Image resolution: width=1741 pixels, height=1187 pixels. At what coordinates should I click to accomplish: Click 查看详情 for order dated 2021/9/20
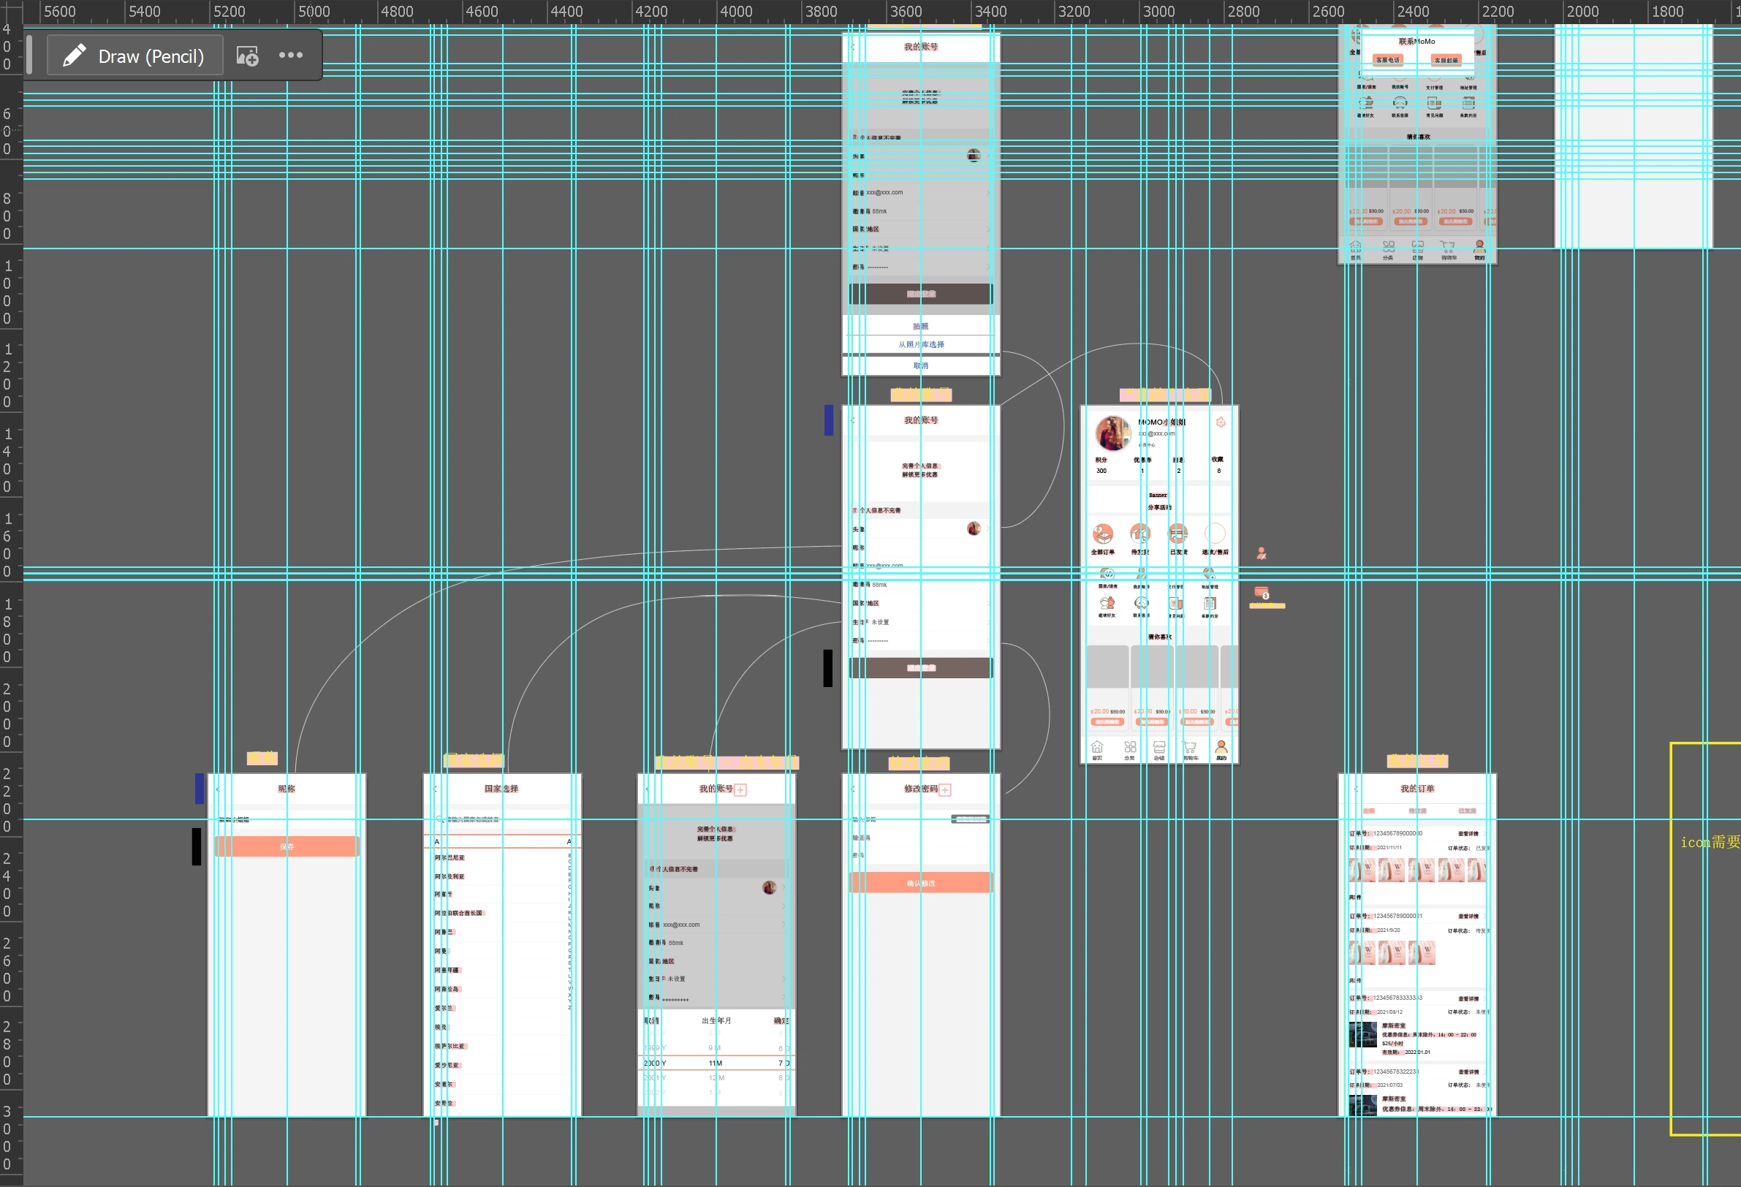coord(1468,916)
